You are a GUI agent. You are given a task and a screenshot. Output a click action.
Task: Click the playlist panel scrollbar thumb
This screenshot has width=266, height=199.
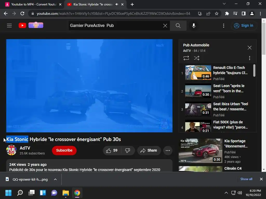(x=254, y=70)
